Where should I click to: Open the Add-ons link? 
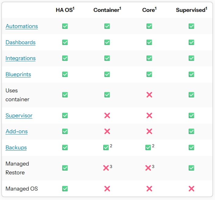16,131
